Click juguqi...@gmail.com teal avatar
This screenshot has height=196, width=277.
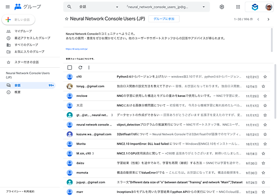tap(70, 182)
